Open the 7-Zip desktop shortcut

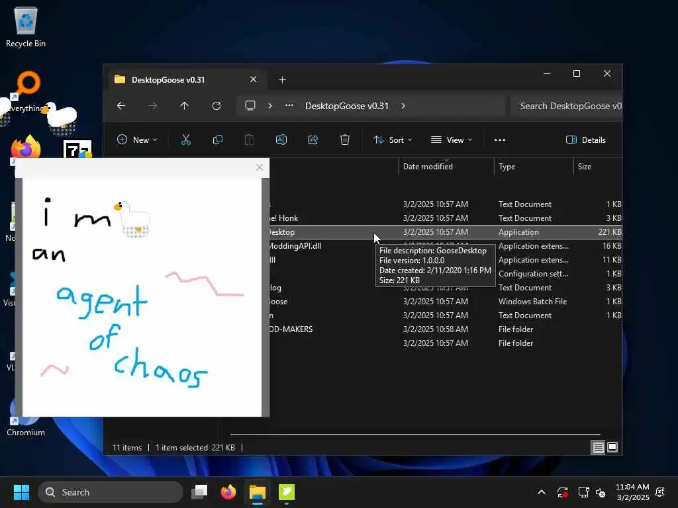77,149
